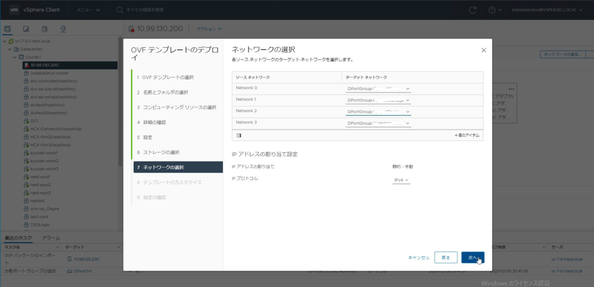Click the 10.99.130.200 target link in tasks
This screenshot has height=287, width=594.
point(86,259)
